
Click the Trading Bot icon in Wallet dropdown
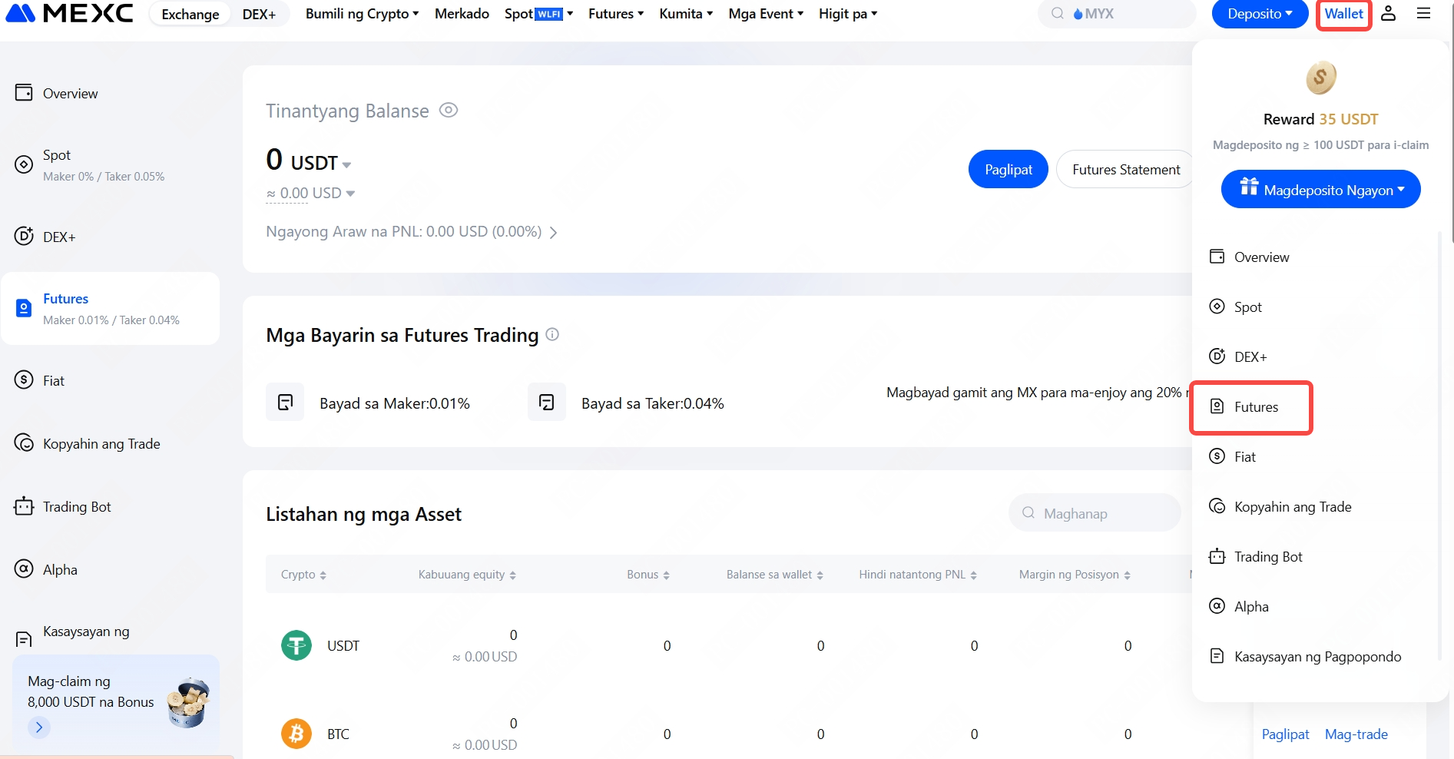(1217, 556)
